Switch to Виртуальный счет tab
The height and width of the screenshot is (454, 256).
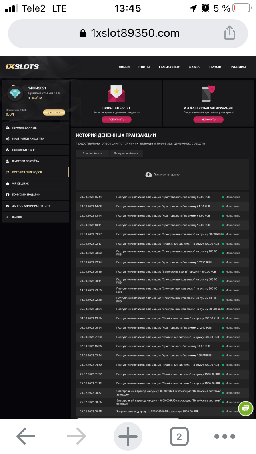coord(126,153)
